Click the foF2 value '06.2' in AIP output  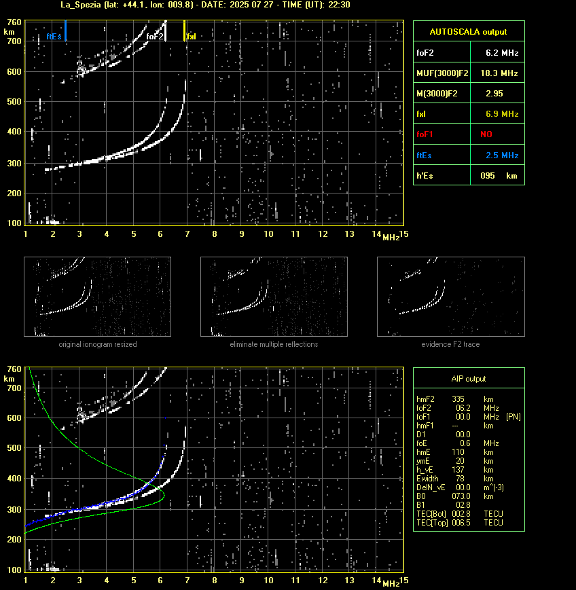pyautogui.click(x=463, y=408)
